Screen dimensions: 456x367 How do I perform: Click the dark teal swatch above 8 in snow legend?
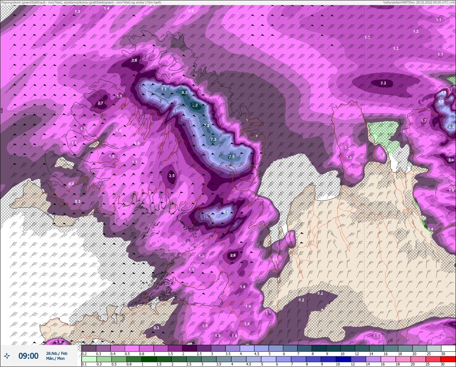(x=319, y=348)
